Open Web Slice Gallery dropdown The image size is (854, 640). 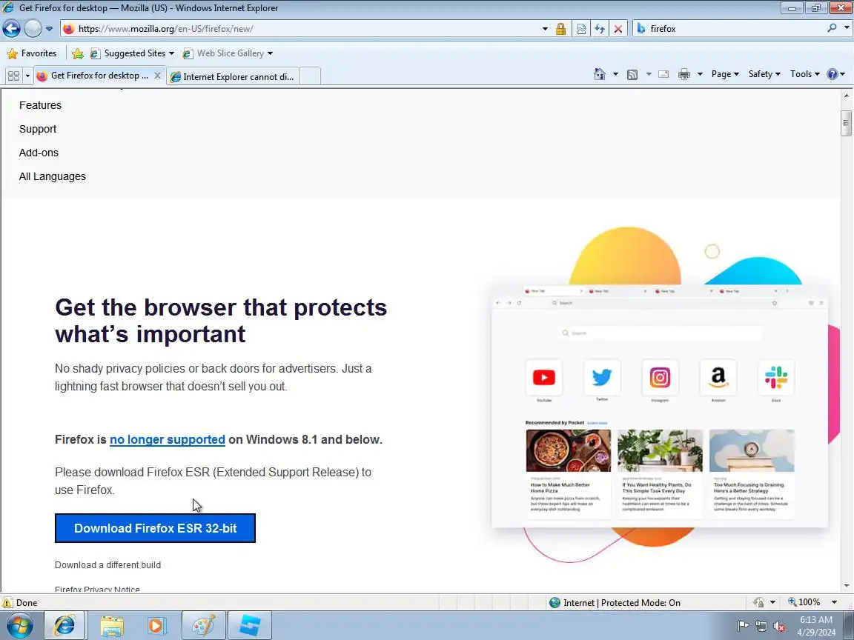point(227,53)
